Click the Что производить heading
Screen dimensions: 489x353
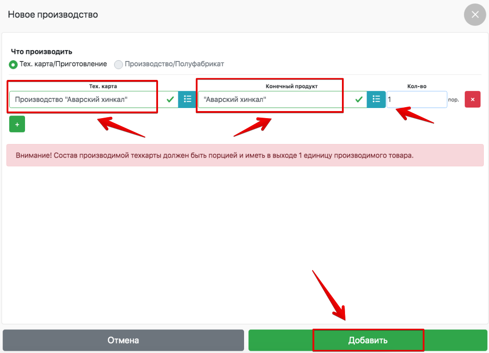41,52
